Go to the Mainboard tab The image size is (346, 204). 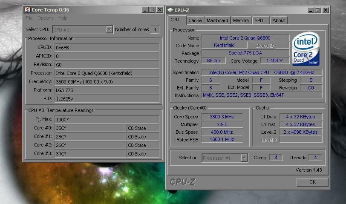[217, 20]
